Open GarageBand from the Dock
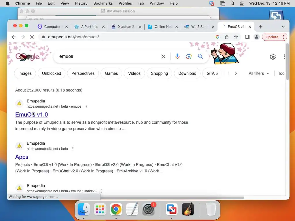Screen dimensions: 295x221 click(x=188, y=209)
